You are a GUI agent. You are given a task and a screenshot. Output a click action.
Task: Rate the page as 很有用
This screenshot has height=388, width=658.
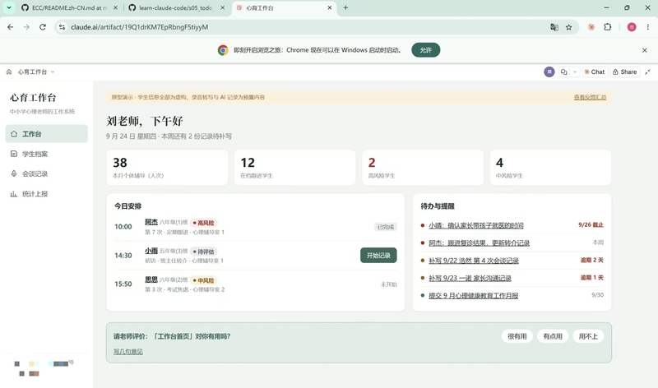click(517, 336)
